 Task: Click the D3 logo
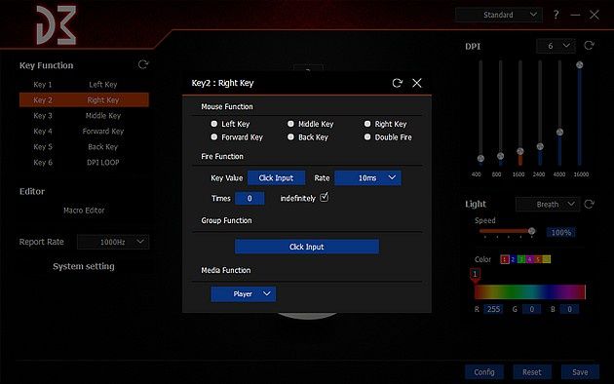coord(56,25)
